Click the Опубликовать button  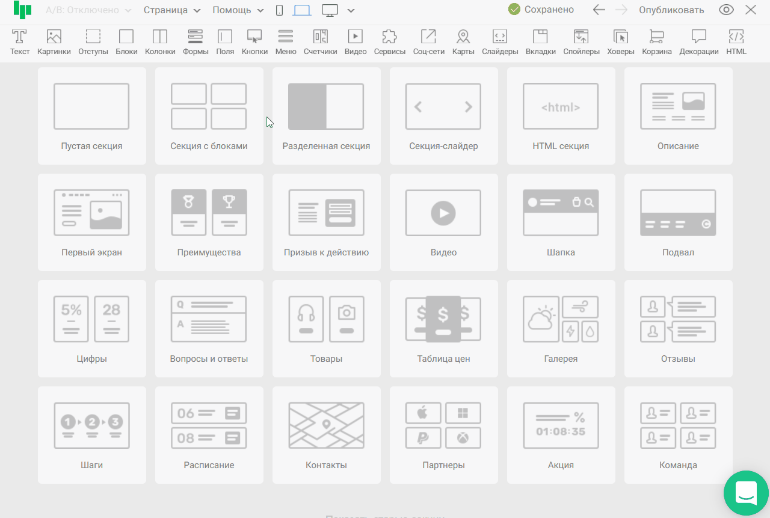pos(671,10)
